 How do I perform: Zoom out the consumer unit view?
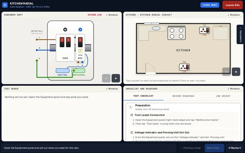click(106, 78)
